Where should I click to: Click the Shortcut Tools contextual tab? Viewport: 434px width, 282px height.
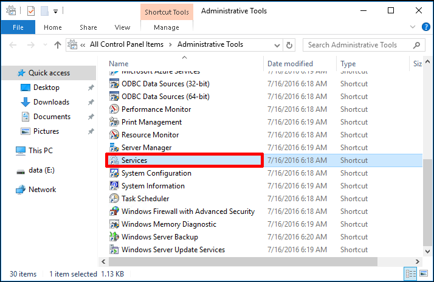pyautogui.click(x=167, y=12)
